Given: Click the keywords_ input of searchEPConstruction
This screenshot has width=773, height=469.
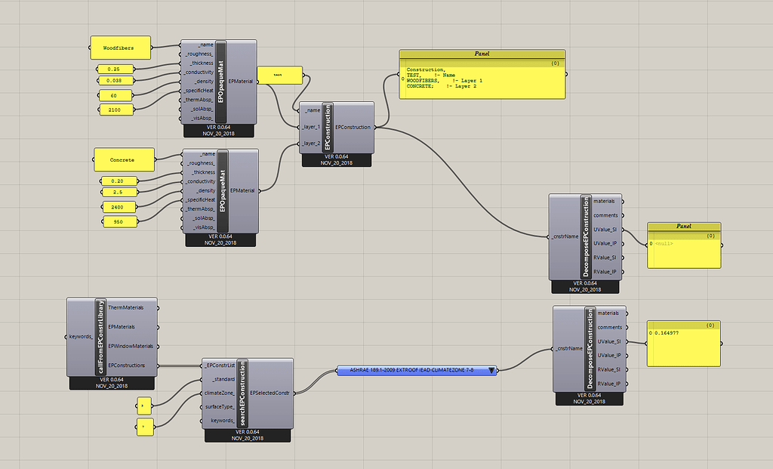Looking at the screenshot, I should click(223, 421).
